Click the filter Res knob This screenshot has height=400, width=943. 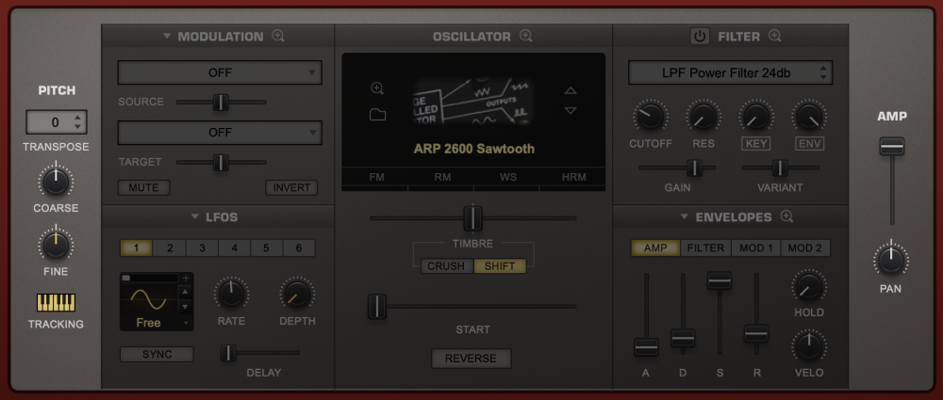[x=703, y=116]
